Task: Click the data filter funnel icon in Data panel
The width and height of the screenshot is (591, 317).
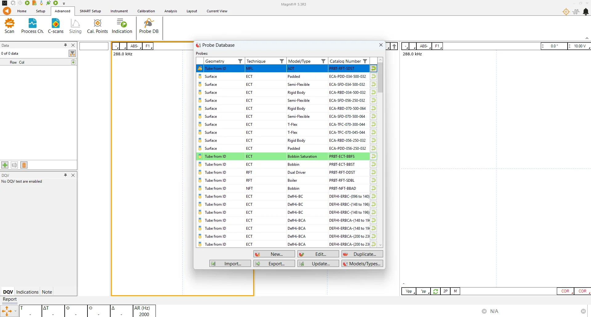Action: point(72,53)
